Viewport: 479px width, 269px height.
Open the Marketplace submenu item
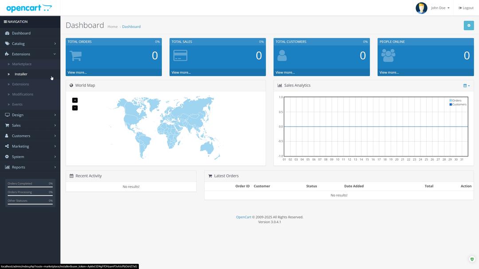[x=22, y=64]
